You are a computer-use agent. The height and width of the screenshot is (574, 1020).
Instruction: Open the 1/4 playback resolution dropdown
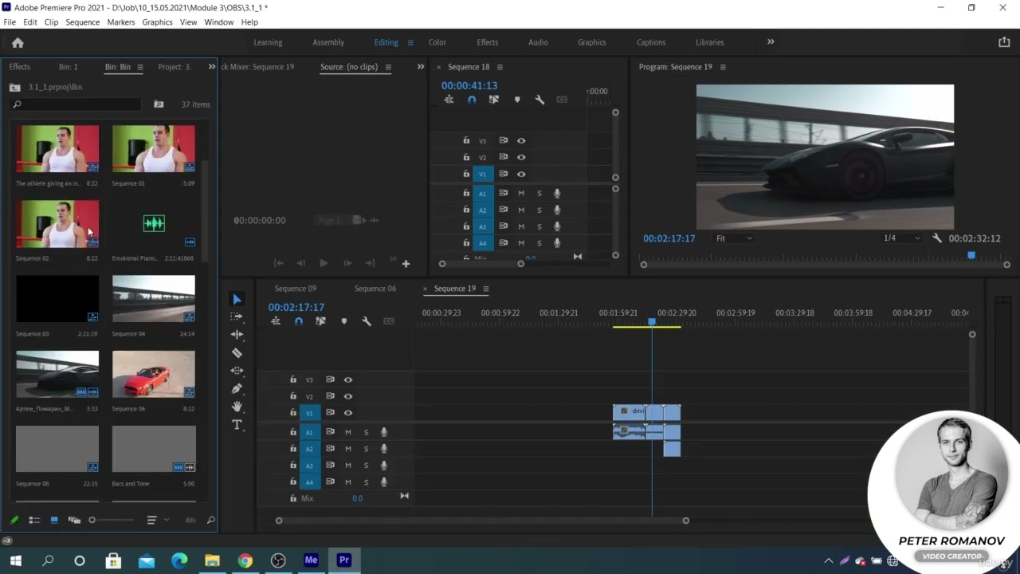click(x=901, y=238)
